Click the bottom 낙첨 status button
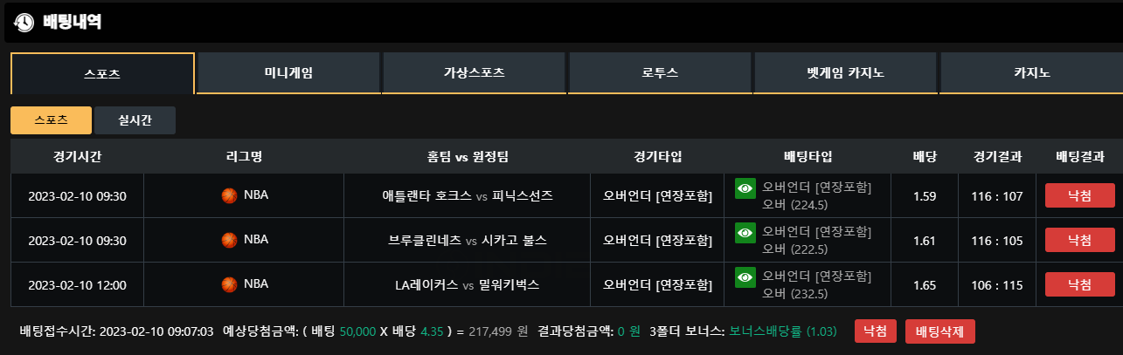Image resolution: width=1123 pixels, height=355 pixels. coord(875,331)
